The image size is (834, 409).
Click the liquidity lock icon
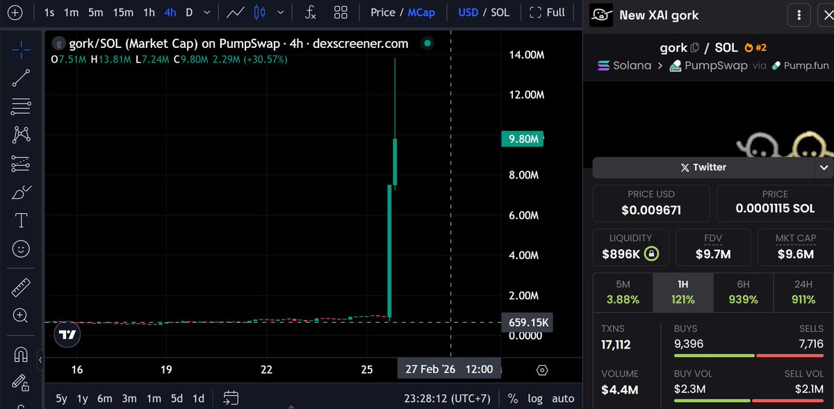651,254
